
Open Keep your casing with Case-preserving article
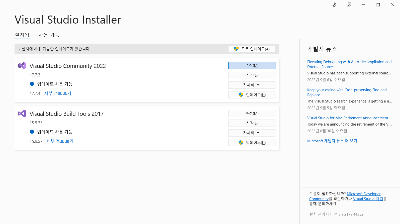[x=347, y=92]
